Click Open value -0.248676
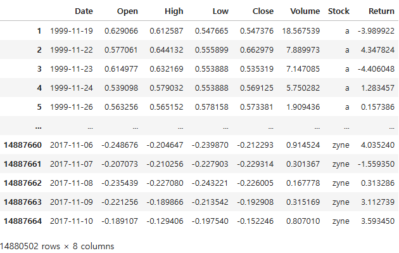The width and height of the screenshot is (399, 253). 120,145
